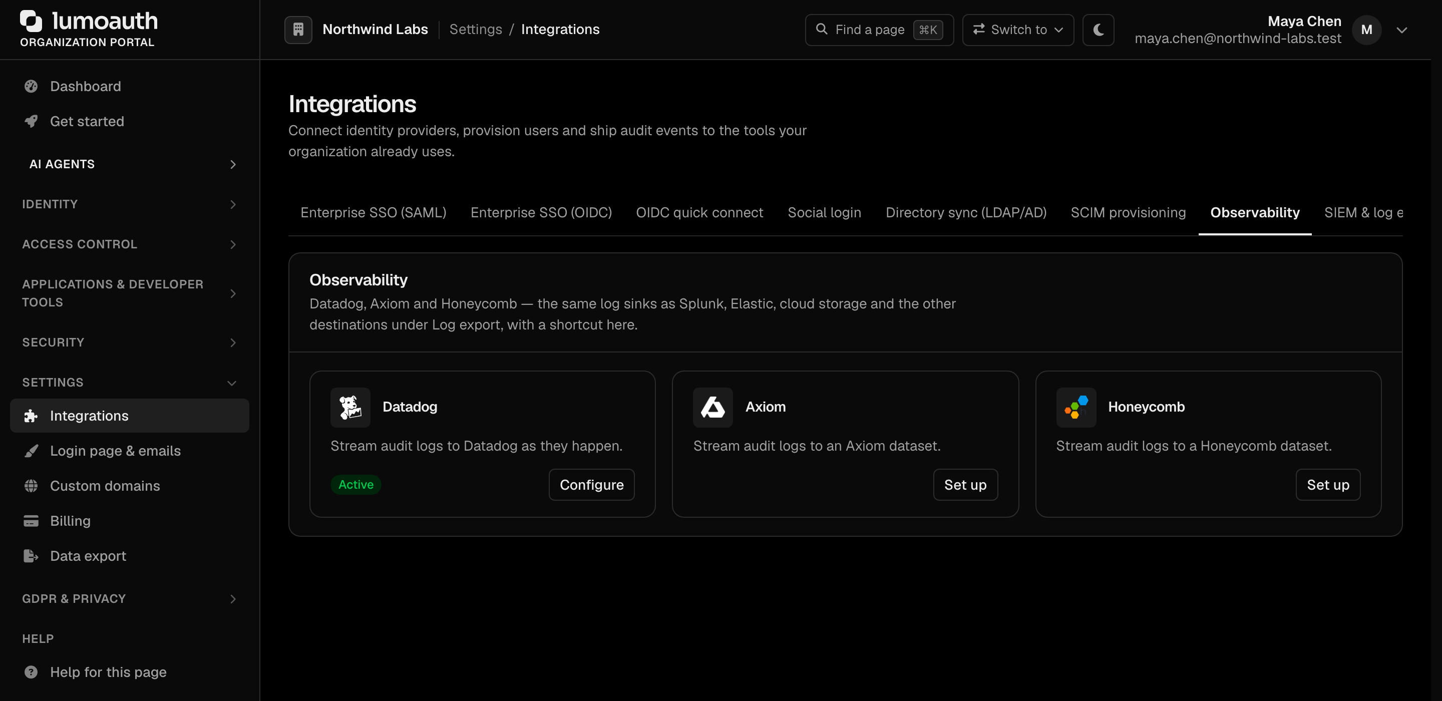Screen dimensions: 1442x701
Task: Click the Get started rocket icon
Action: (31, 121)
